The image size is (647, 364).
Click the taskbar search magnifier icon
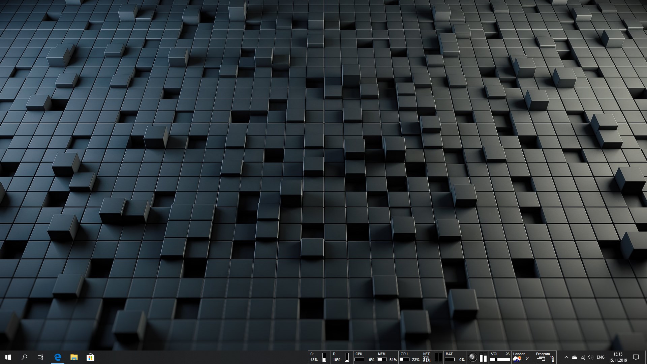24,357
